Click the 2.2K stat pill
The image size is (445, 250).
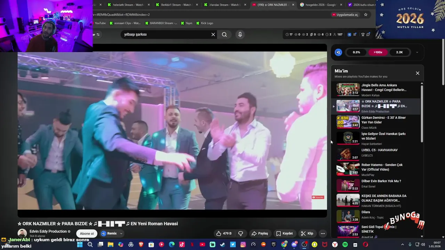point(399,52)
